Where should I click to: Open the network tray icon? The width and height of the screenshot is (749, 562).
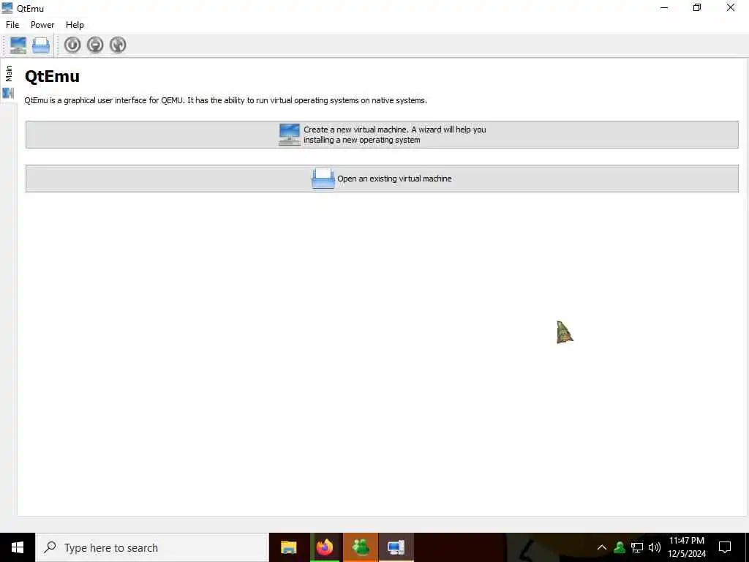coord(637,547)
